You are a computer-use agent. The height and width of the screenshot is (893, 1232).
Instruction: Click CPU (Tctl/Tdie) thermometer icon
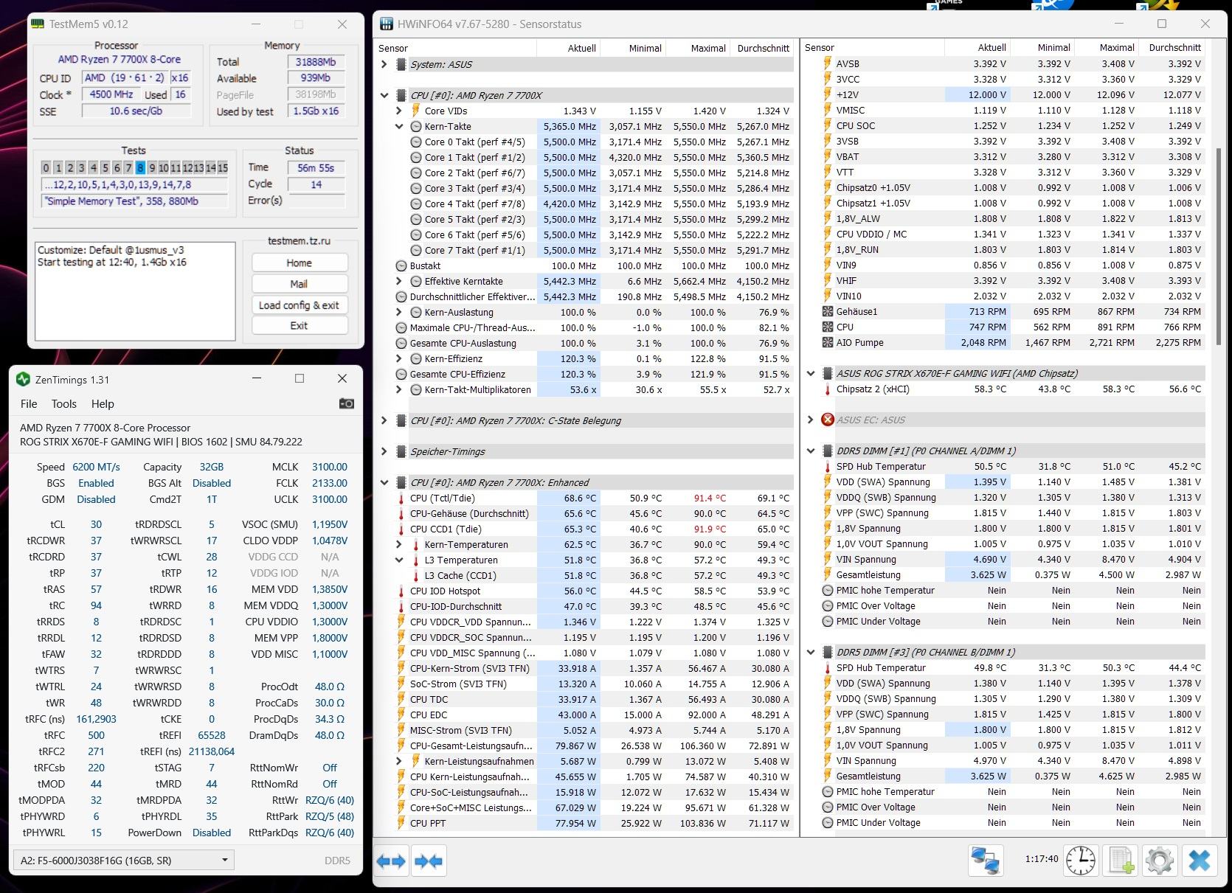(401, 498)
